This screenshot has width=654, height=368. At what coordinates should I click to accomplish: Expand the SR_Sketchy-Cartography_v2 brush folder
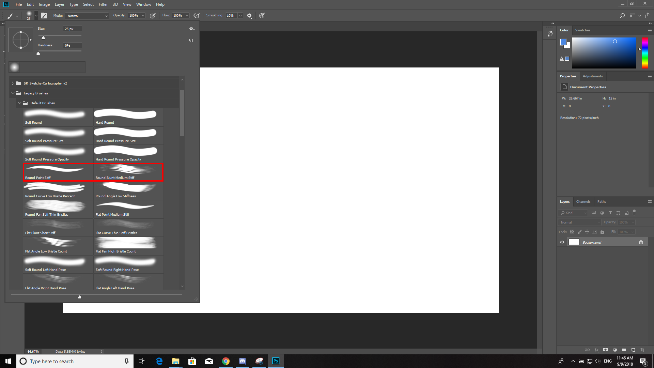[13, 83]
